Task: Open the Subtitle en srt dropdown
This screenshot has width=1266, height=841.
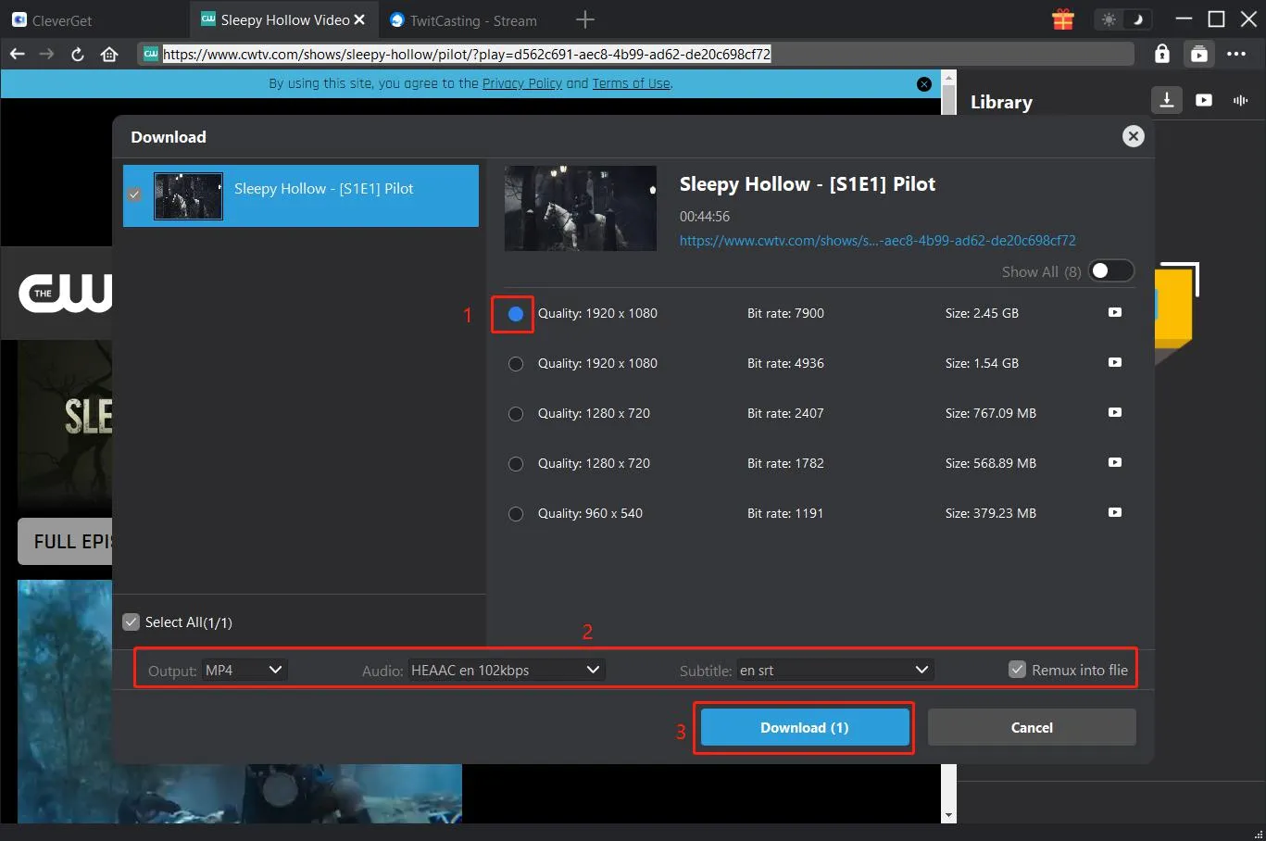Action: point(834,669)
